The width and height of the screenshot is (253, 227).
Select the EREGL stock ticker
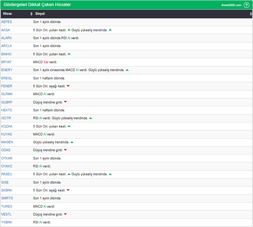(6, 78)
